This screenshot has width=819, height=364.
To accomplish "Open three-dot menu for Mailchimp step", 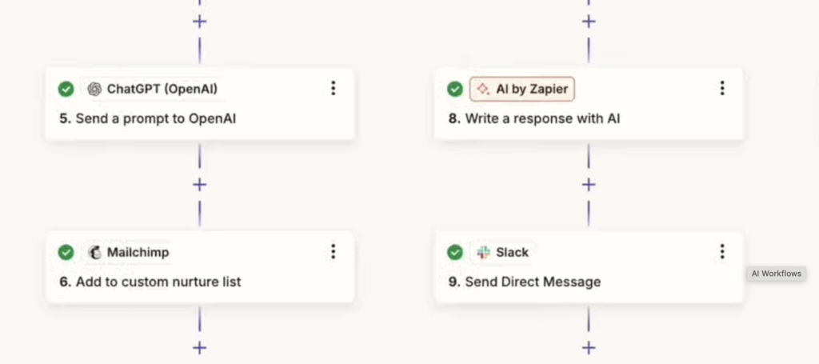I will point(334,252).
